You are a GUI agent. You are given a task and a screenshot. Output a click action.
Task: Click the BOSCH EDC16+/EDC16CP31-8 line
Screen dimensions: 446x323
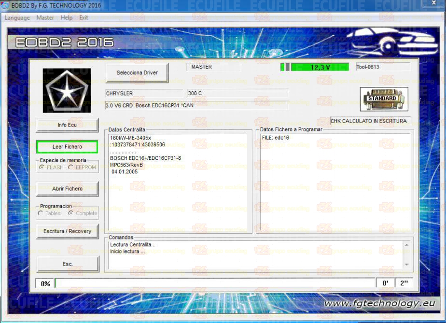point(145,158)
